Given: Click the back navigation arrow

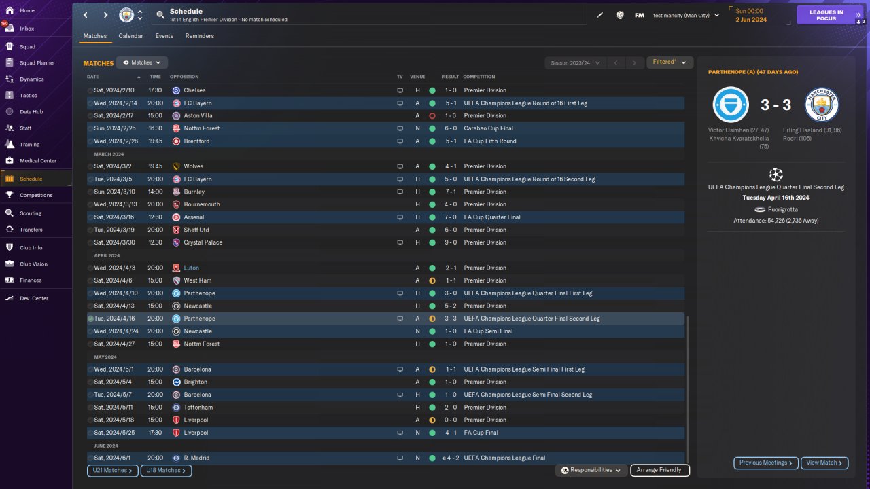Looking at the screenshot, I should (x=85, y=15).
